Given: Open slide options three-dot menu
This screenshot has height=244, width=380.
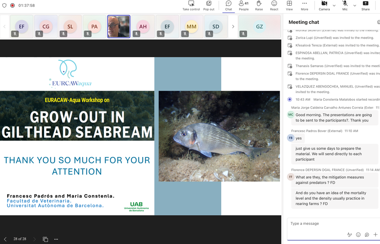Looking at the screenshot, I should tap(56, 239).
